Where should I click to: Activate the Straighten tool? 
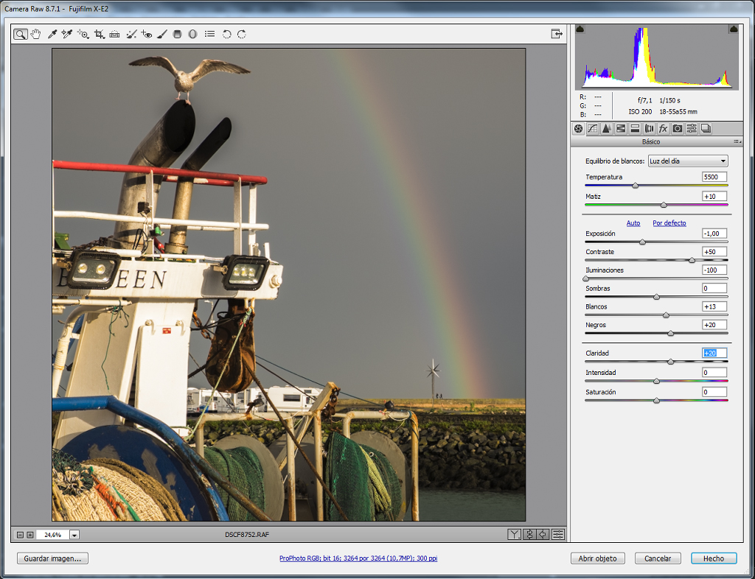(114, 34)
